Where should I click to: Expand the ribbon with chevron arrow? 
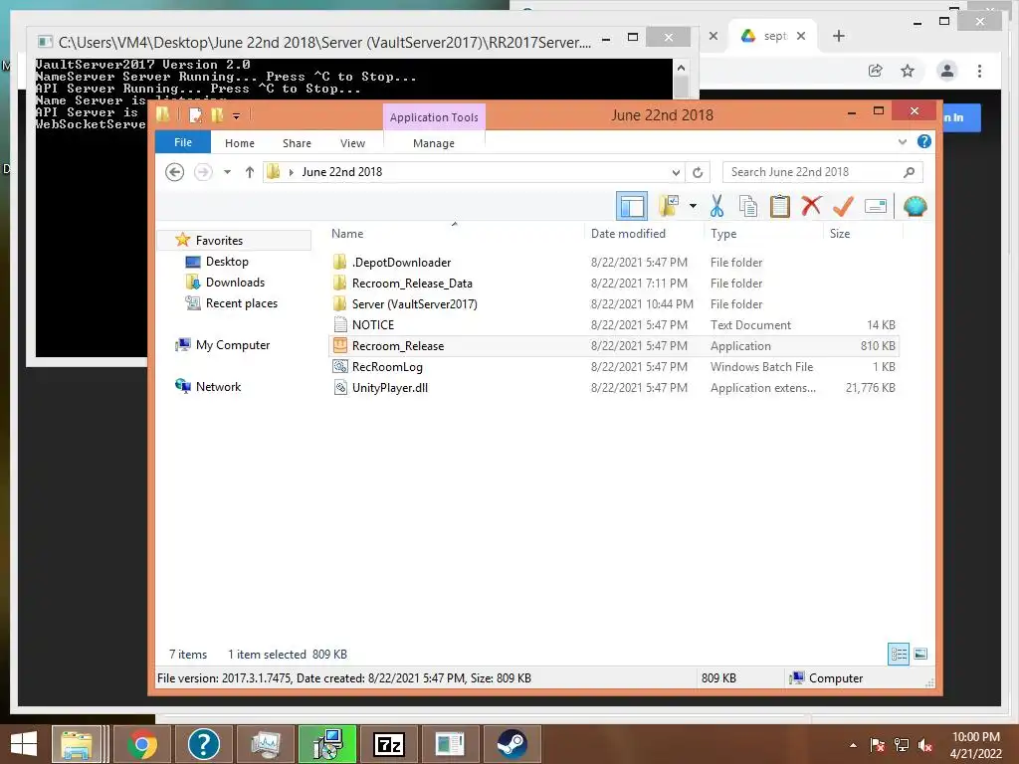coord(902,141)
